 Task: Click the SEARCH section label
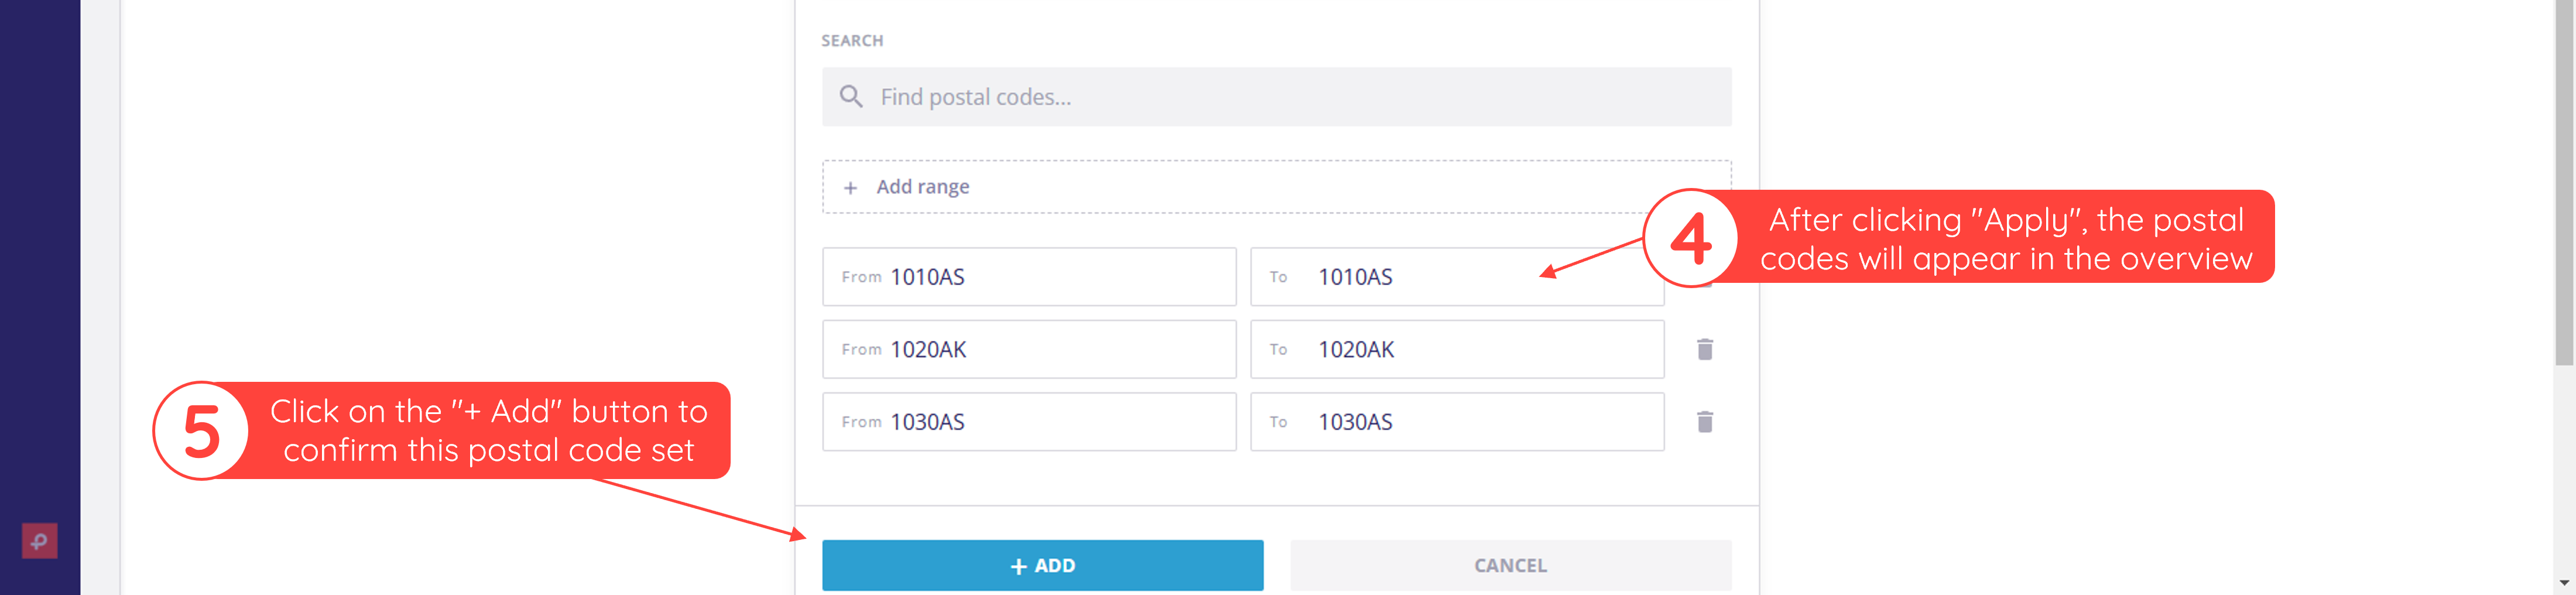pos(852,41)
